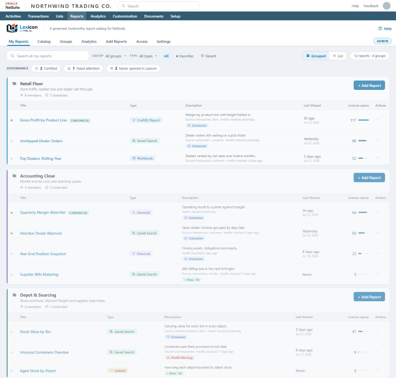Screen dimensions: 396x378
Task: Open the NetSuite Analytics menu
Action: (98, 16)
